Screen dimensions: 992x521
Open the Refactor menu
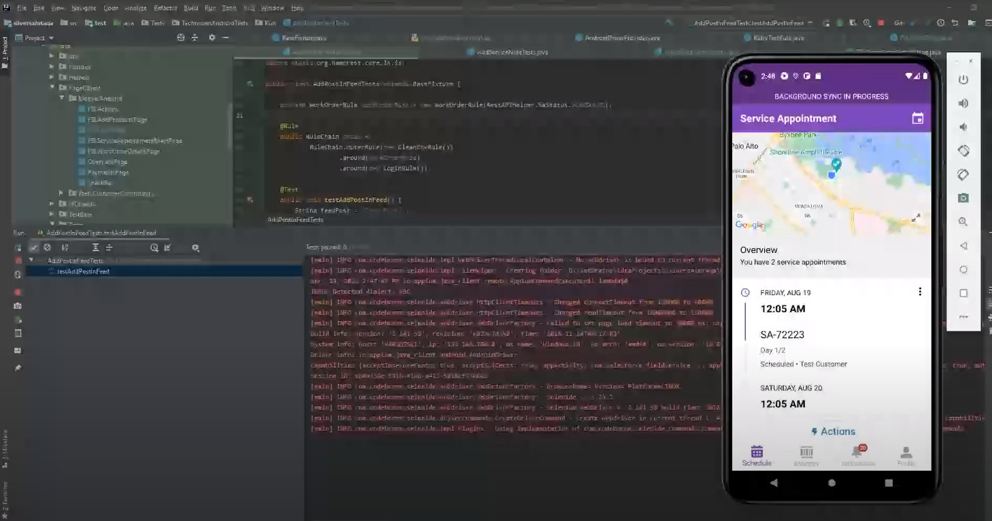pyautogui.click(x=165, y=8)
